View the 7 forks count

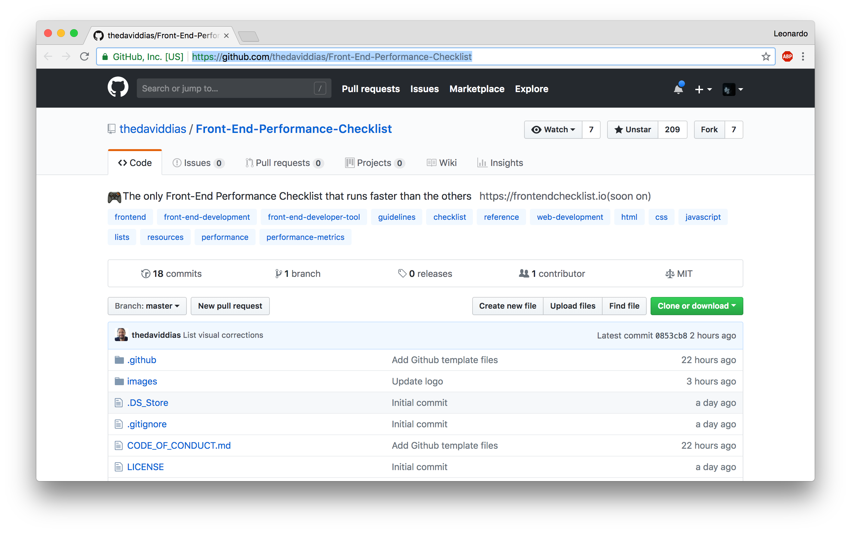coord(734,129)
